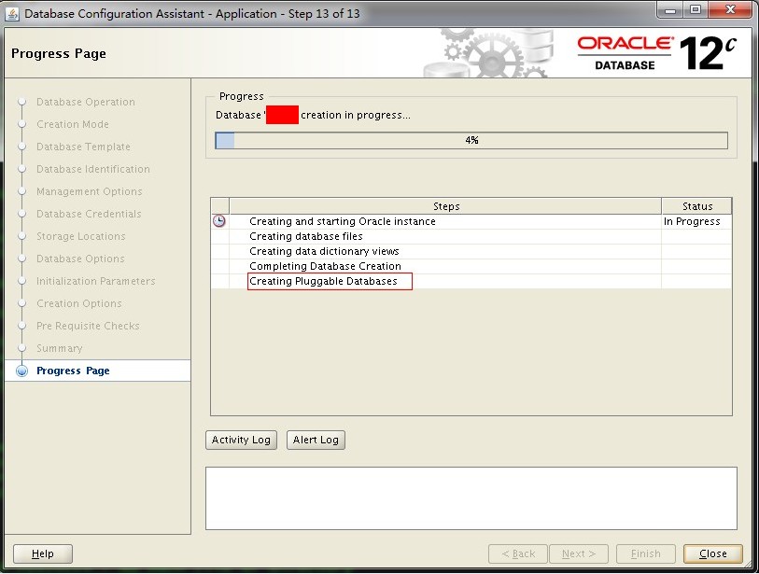This screenshot has height=574, width=759.
Task: Click the disabled Finish button
Action: pos(645,553)
